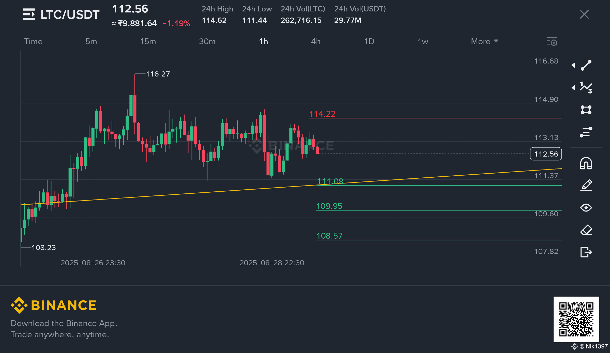Image resolution: width=610 pixels, height=353 pixels.
Task: Open the More timeframes dropdown
Action: tap(484, 41)
